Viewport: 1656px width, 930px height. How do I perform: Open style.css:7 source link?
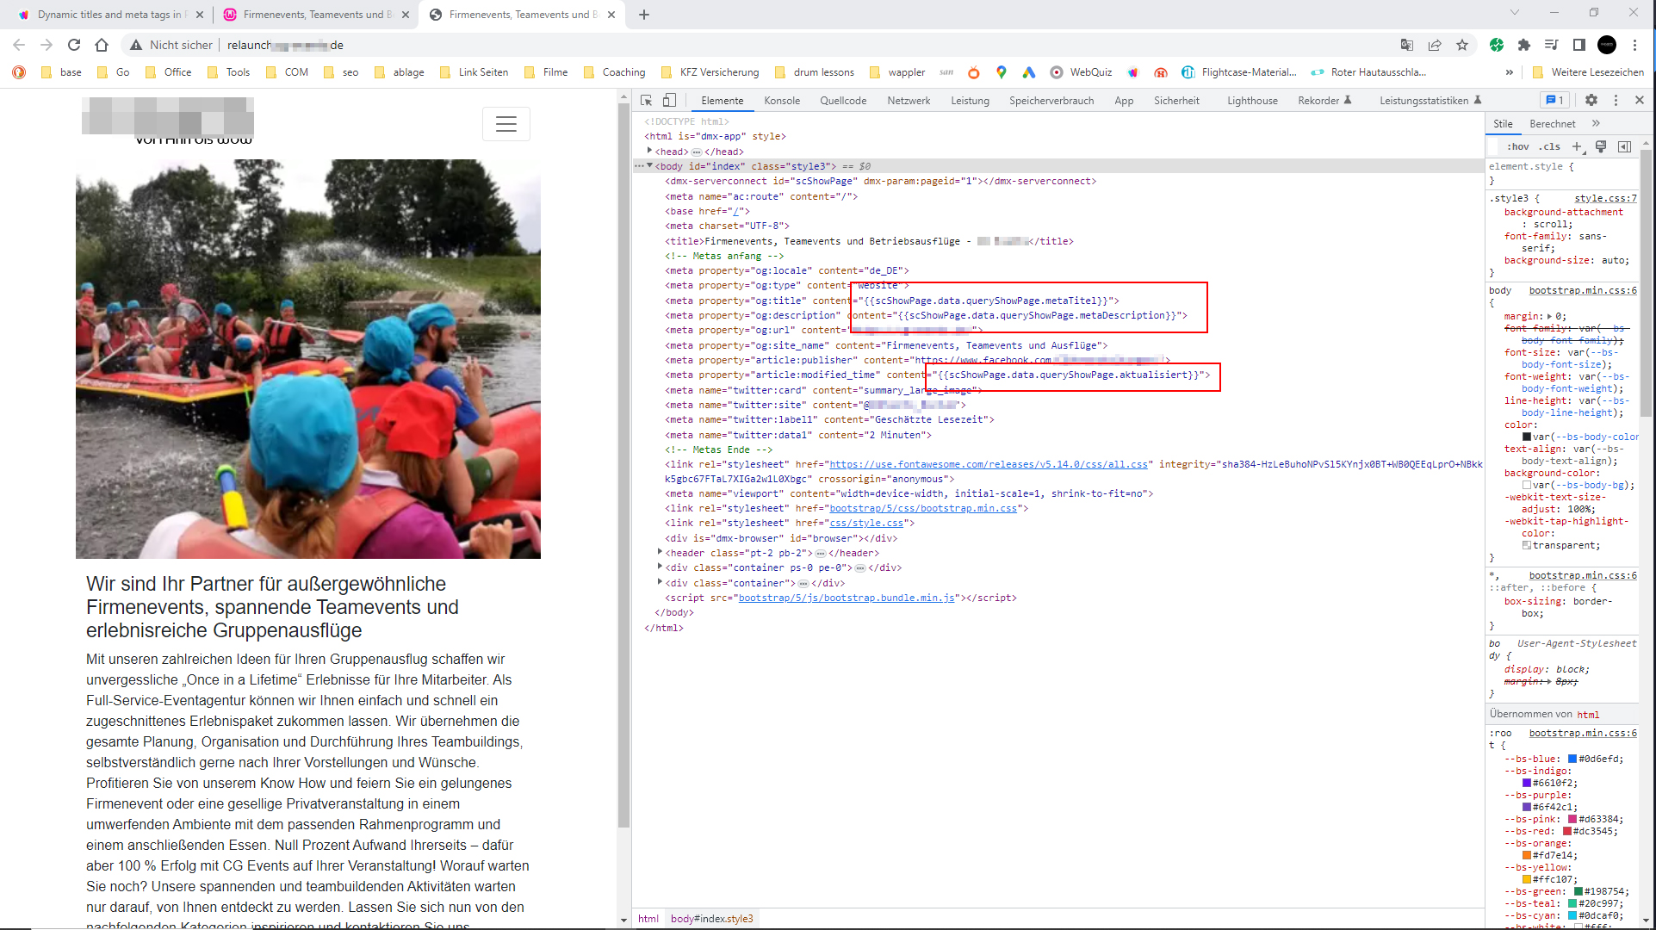(1605, 198)
